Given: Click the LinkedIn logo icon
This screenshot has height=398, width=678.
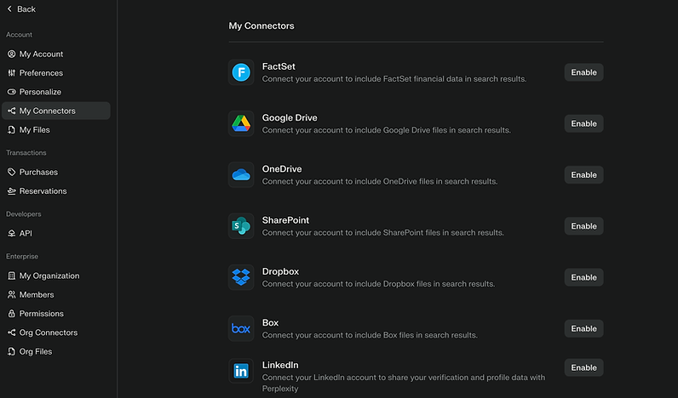Looking at the screenshot, I should tap(241, 371).
